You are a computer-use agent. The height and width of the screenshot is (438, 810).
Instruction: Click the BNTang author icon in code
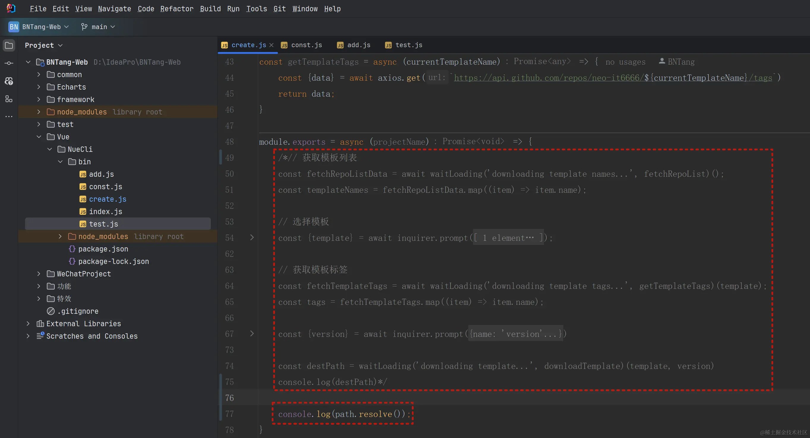point(662,61)
